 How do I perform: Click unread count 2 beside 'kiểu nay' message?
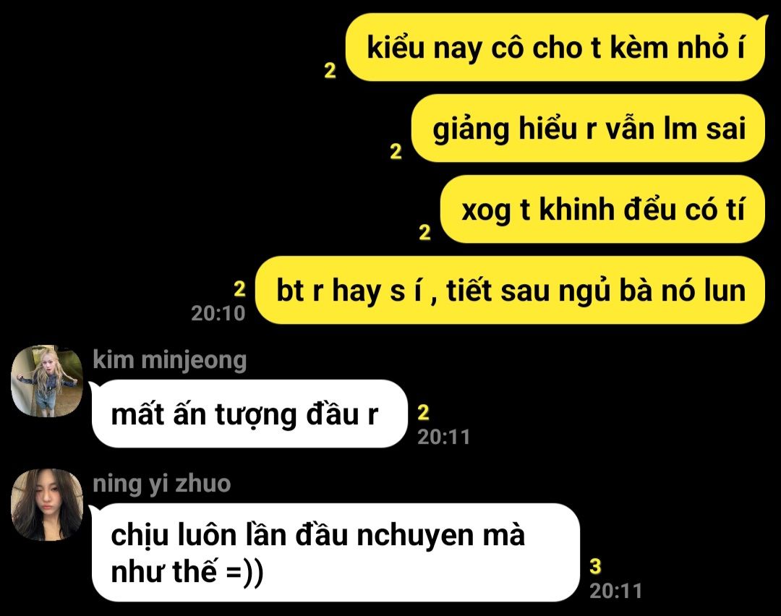tap(330, 70)
